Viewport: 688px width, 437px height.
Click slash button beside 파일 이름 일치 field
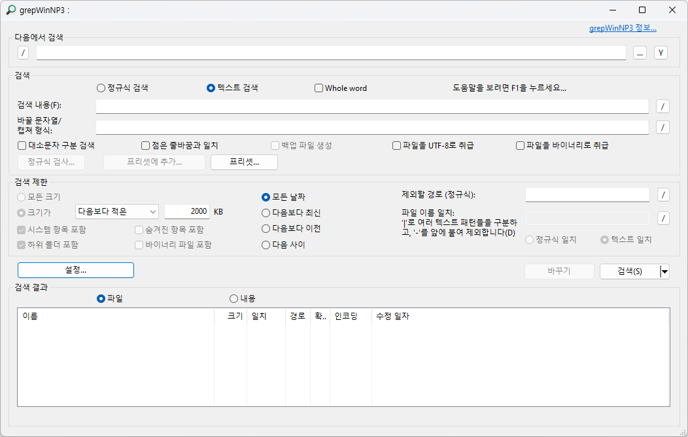coord(663,218)
